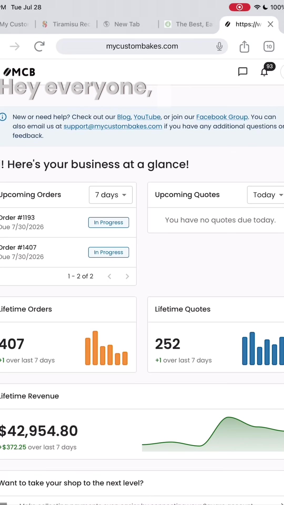The height and width of the screenshot is (505, 284).
Task: Open the Facebook Group link
Action: (222, 117)
